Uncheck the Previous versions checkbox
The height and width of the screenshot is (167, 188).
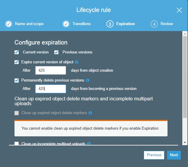click(56, 52)
